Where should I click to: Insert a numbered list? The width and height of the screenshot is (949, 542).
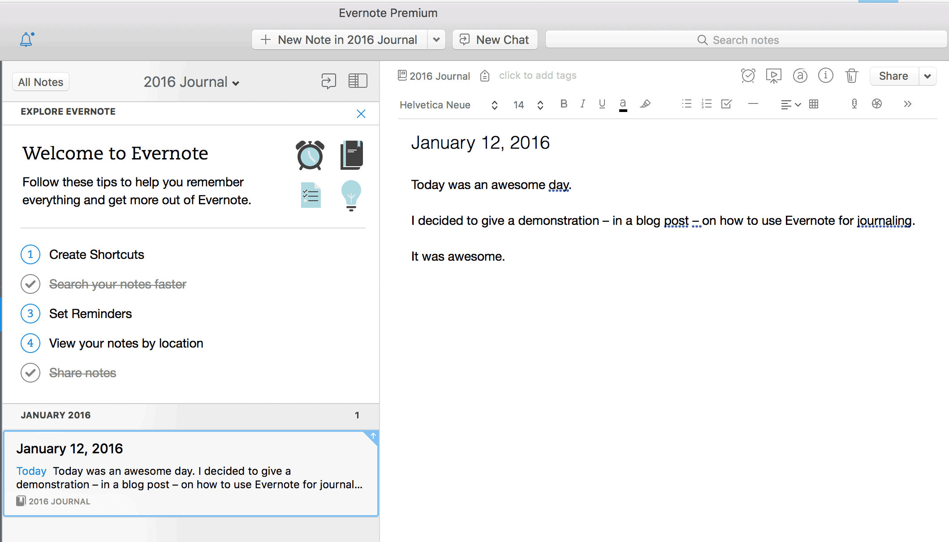[707, 104]
